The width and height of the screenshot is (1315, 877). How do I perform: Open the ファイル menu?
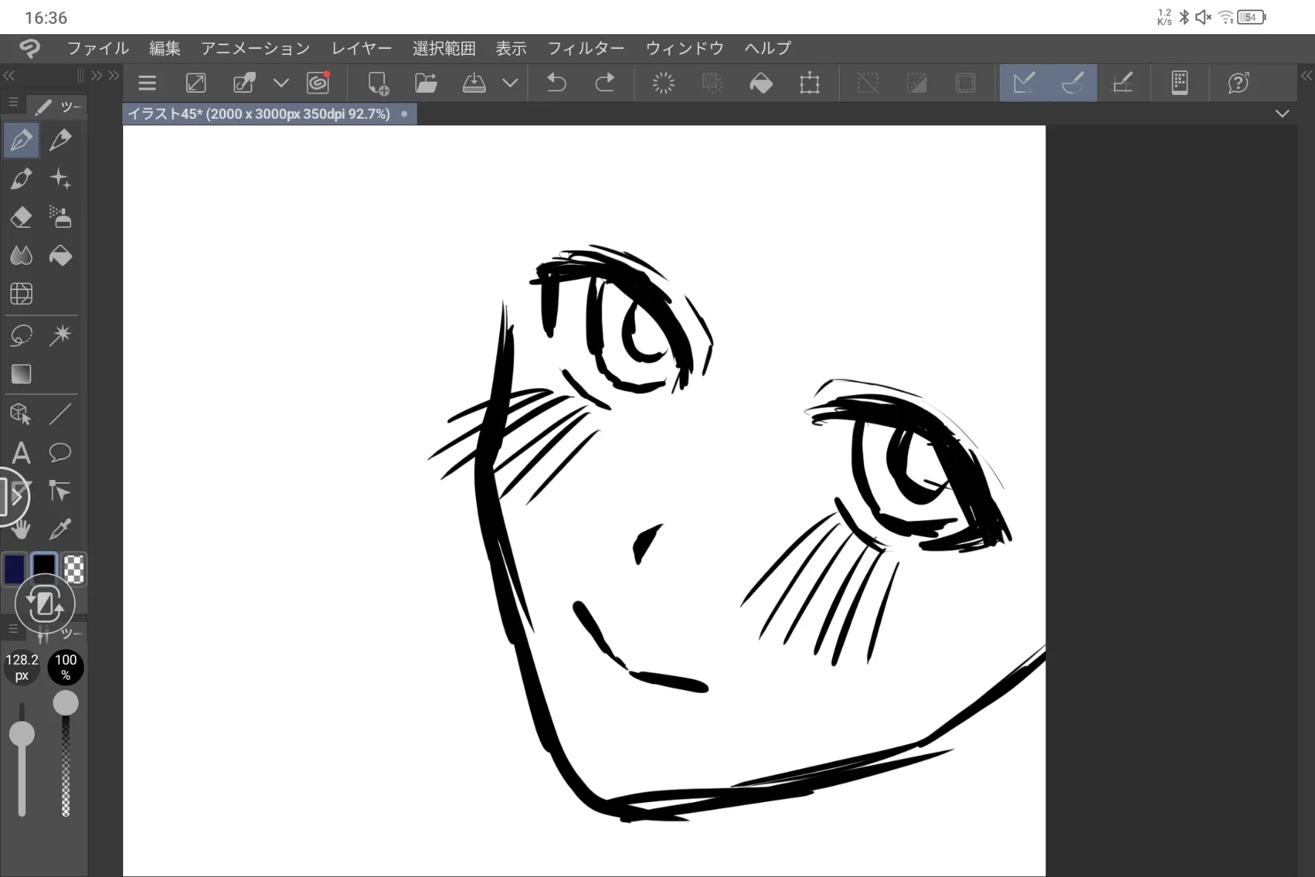[x=98, y=48]
